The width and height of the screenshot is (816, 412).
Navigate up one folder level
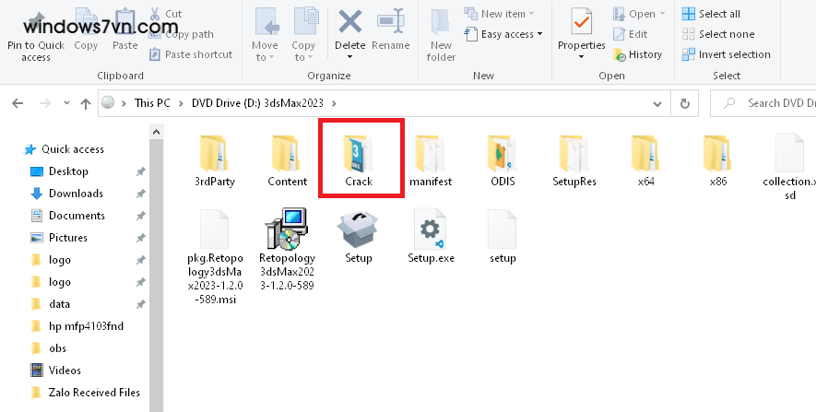(x=85, y=103)
